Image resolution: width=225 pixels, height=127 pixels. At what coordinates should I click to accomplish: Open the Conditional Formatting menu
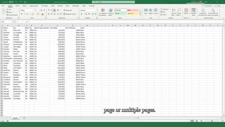[x=103, y=12]
